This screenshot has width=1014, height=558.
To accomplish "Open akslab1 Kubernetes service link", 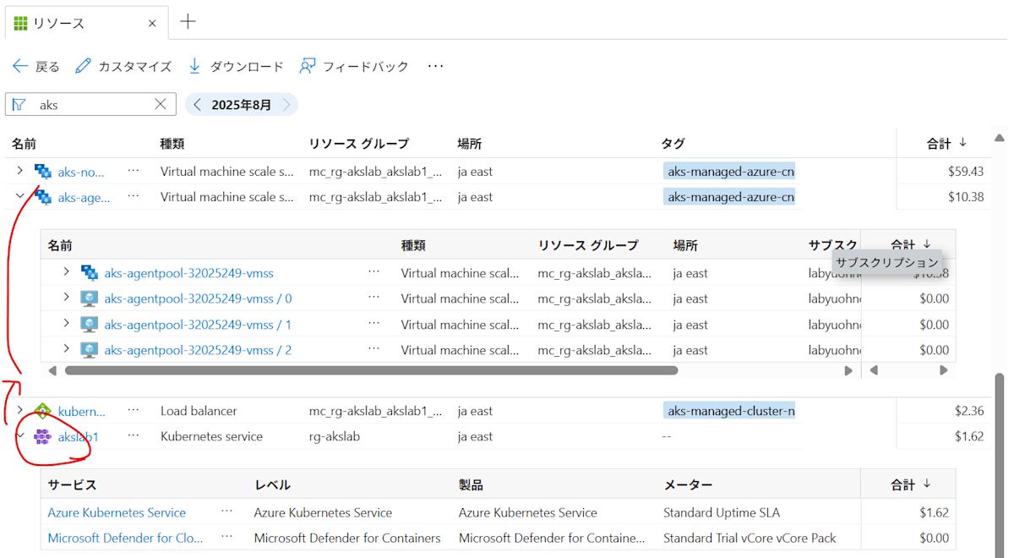I will (x=79, y=437).
